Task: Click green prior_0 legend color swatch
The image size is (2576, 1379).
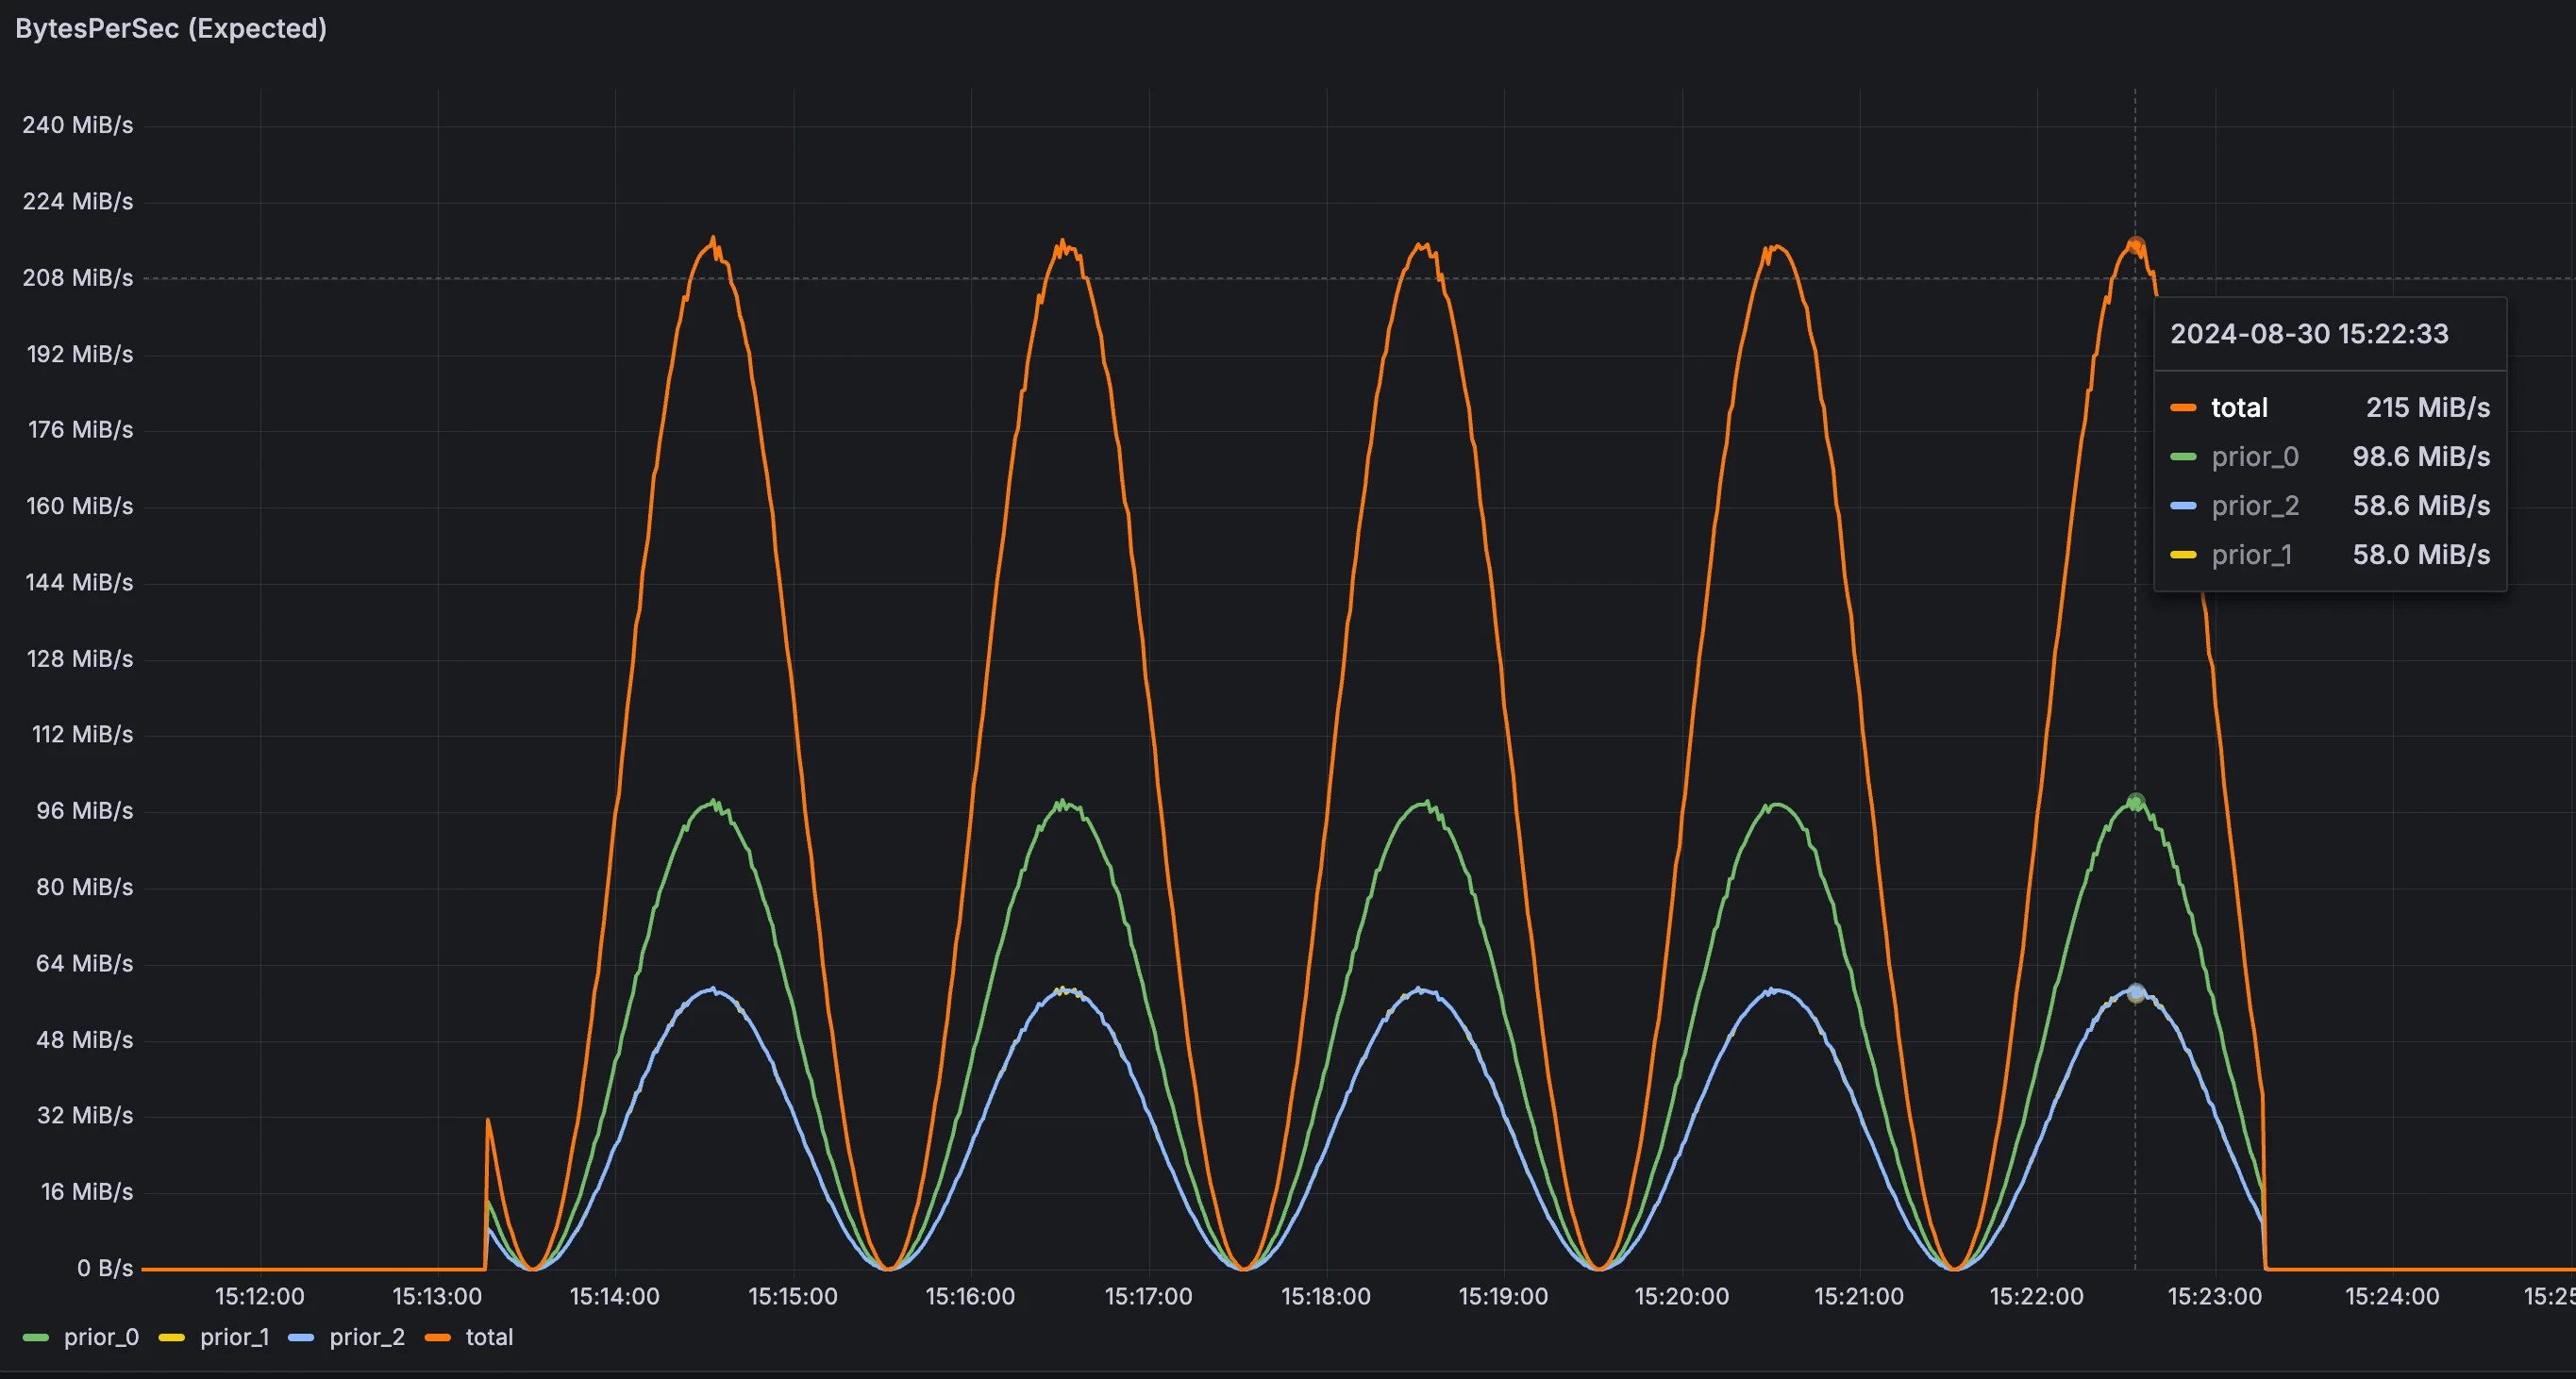Action: tap(36, 1338)
